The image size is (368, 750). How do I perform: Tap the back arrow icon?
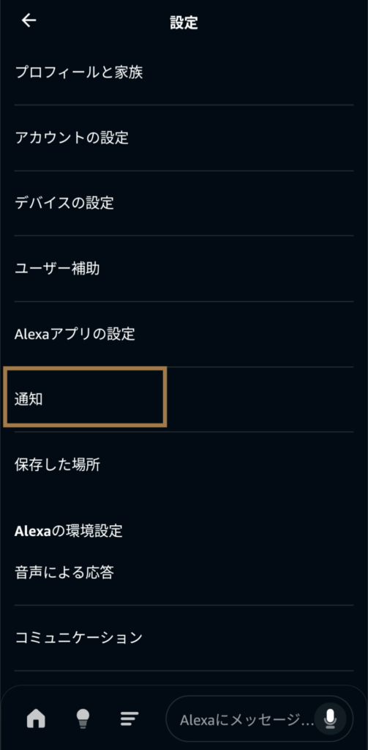click(29, 20)
